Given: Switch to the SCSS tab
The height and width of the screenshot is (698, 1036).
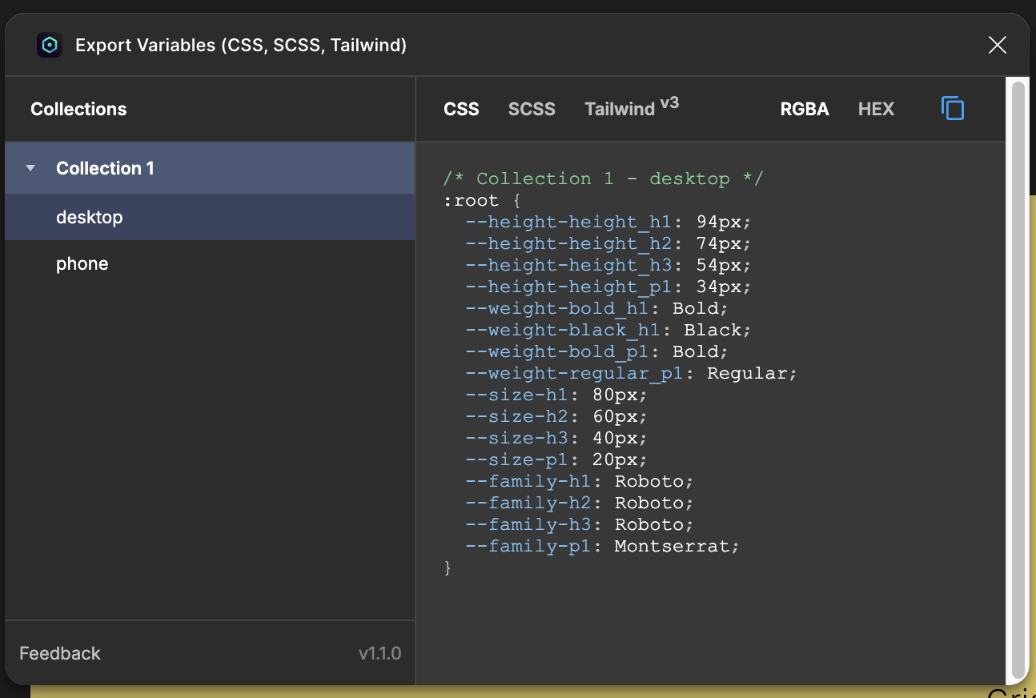Looking at the screenshot, I should click(x=532, y=109).
